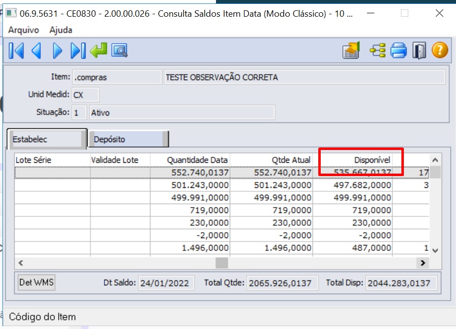
Task: Go to previous record arrow
Action: [36, 51]
